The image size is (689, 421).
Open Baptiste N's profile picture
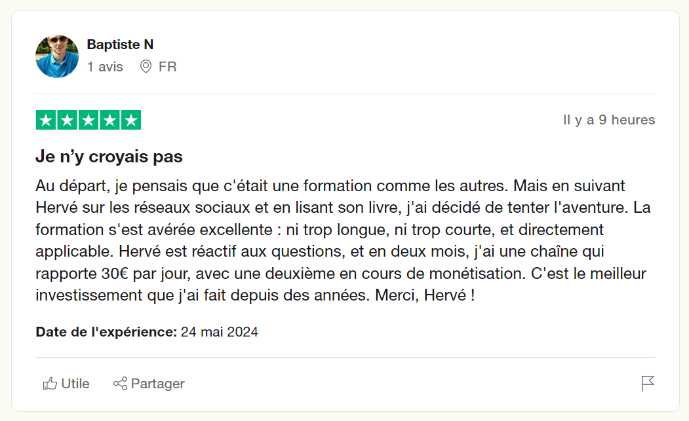click(57, 56)
